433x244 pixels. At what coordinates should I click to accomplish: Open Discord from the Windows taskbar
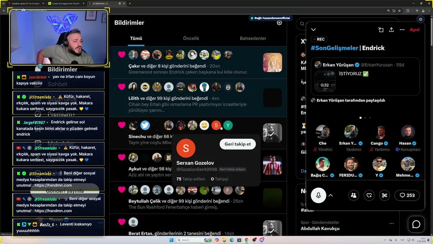(262, 240)
